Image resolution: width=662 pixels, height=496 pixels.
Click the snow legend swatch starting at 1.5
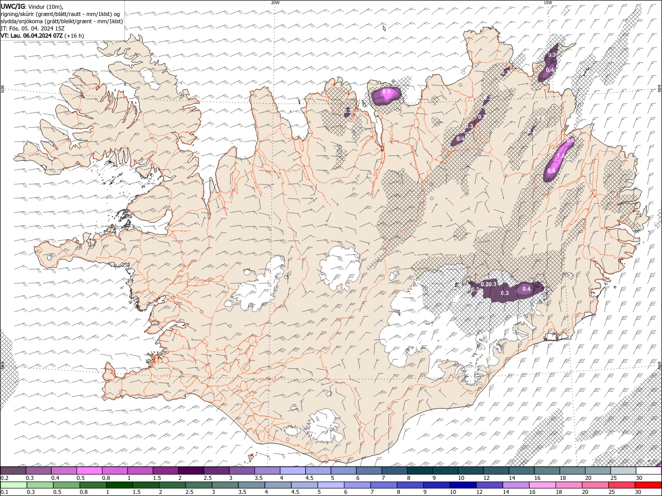(165, 471)
